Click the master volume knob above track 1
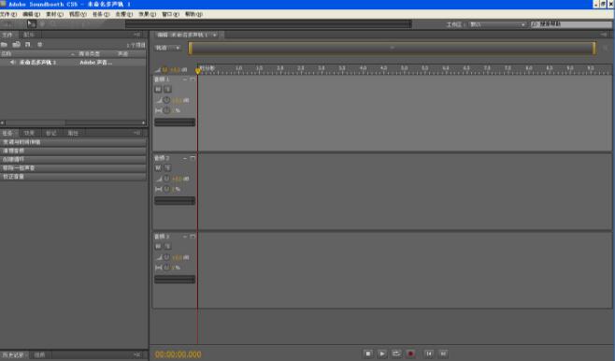Screen dimensions: 615x361 [x=164, y=70]
